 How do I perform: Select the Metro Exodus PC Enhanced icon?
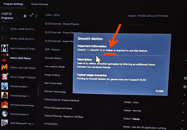click(x=4, y=48)
